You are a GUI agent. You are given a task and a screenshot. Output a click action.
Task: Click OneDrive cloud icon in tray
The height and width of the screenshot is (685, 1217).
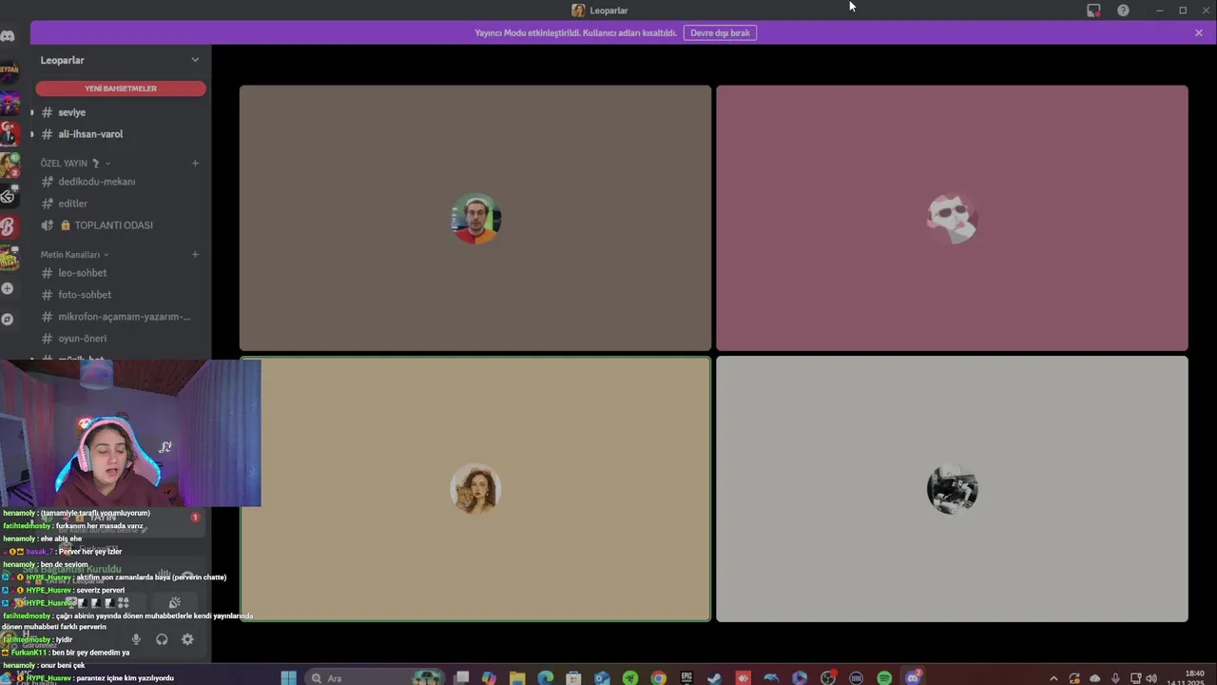(x=1094, y=678)
